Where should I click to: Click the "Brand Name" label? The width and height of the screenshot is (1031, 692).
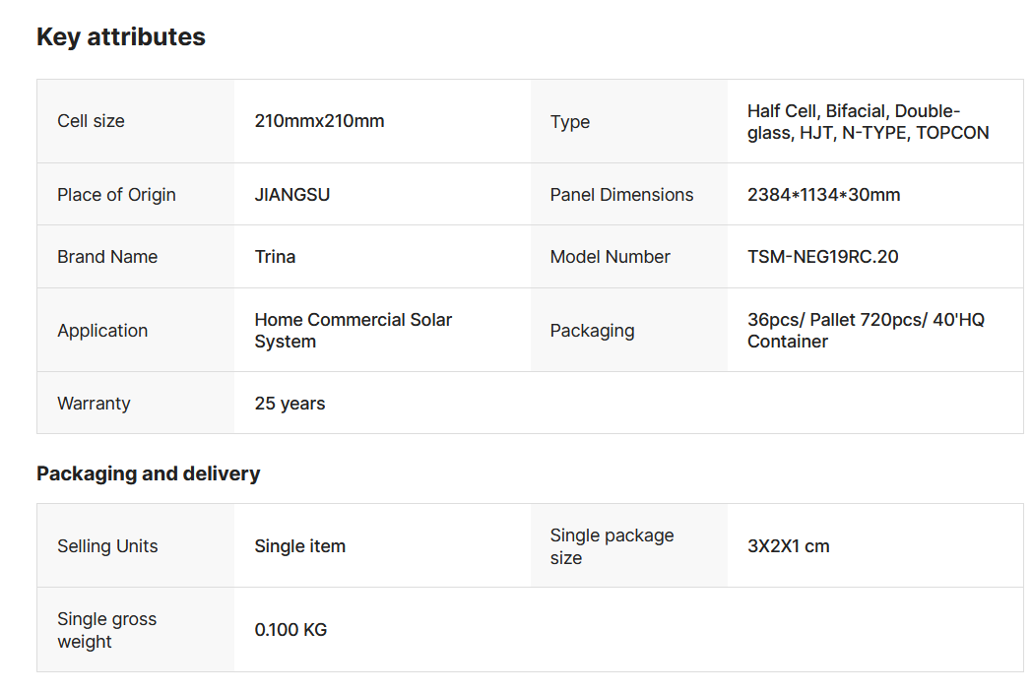pyautogui.click(x=107, y=257)
